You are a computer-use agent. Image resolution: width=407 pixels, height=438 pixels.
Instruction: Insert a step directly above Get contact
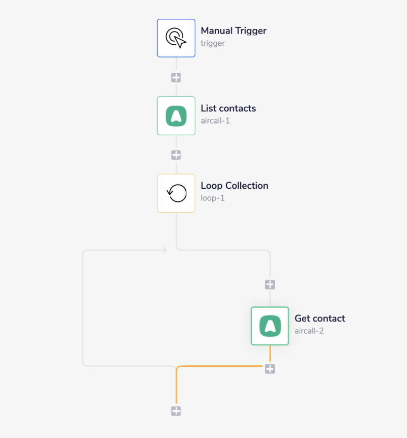point(270,285)
